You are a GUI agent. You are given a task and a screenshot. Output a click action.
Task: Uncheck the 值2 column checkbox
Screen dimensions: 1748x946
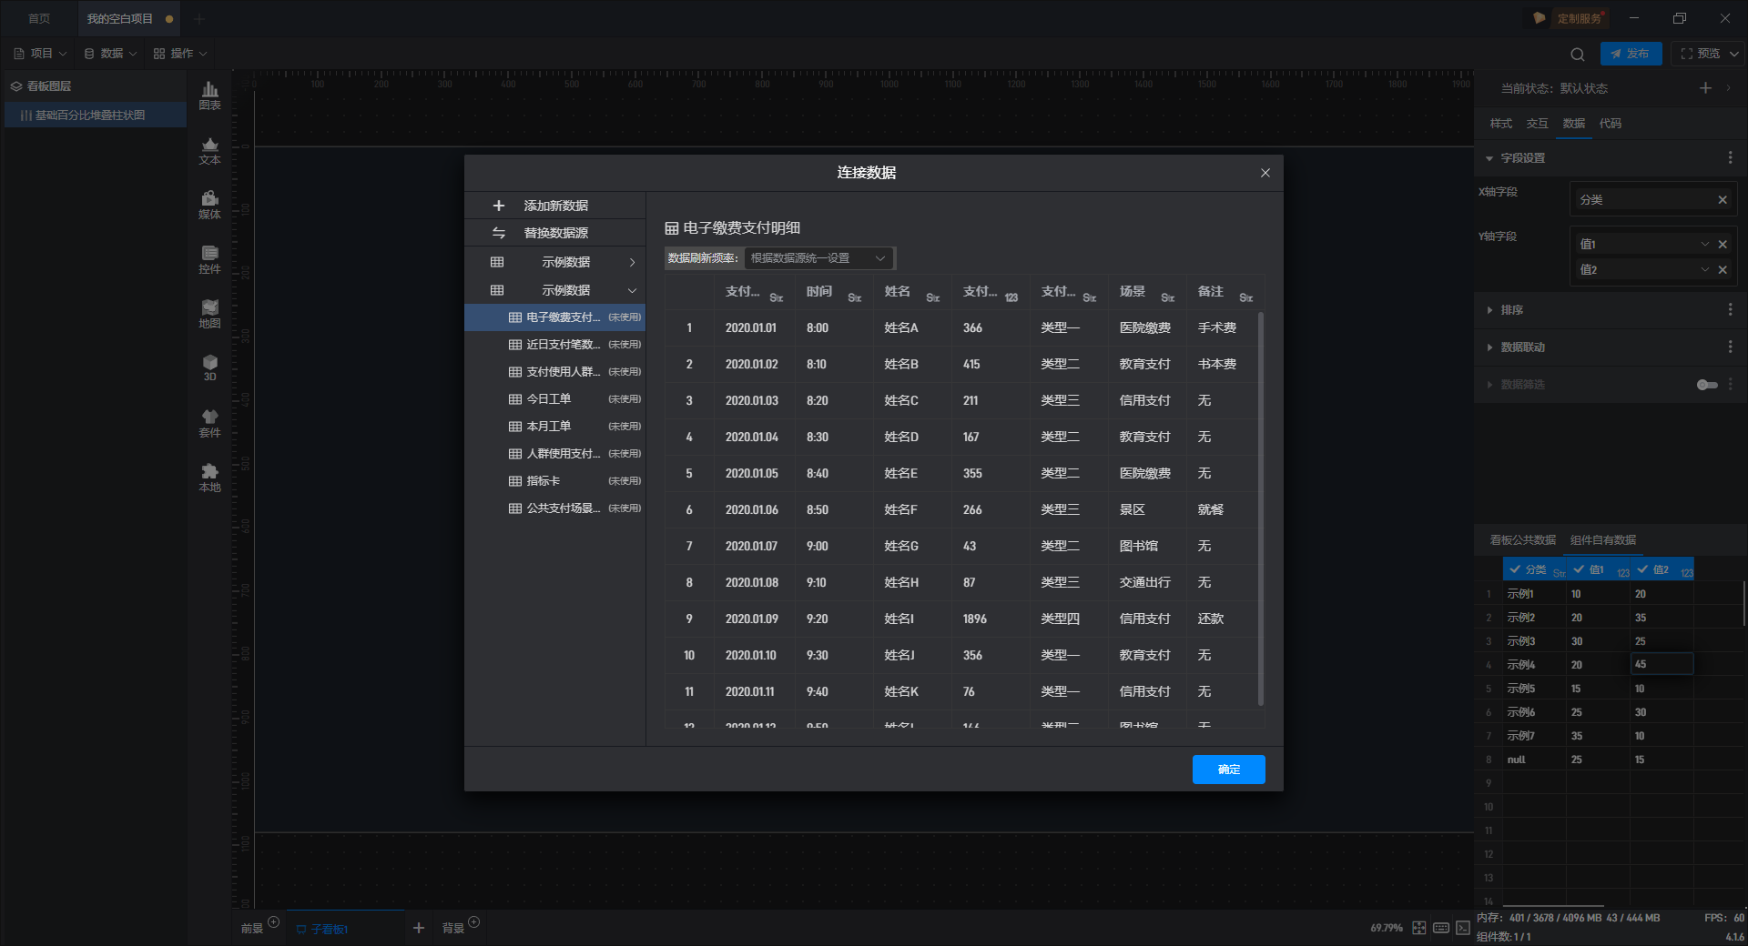pyautogui.click(x=1642, y=569)
